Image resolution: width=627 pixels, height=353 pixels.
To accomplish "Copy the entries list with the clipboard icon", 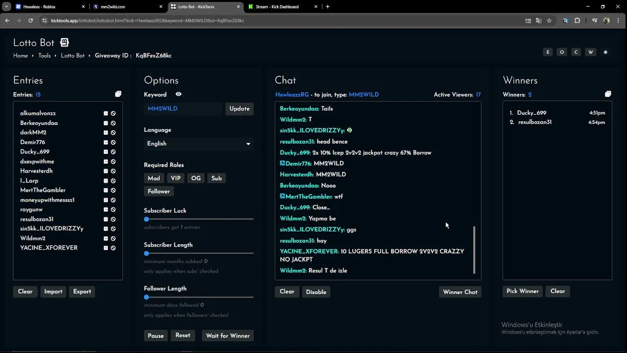I will 118,94.
